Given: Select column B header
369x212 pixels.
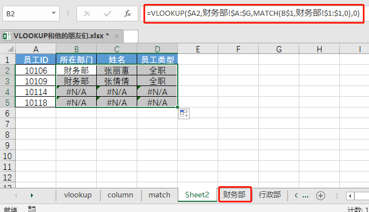Looking at the screenshot, I should pos(76,49).
